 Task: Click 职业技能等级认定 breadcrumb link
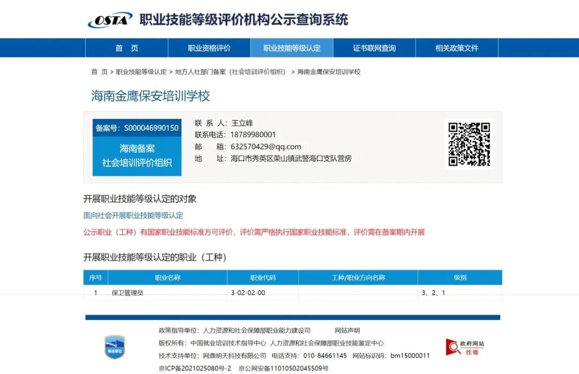[x=141, y=72]
